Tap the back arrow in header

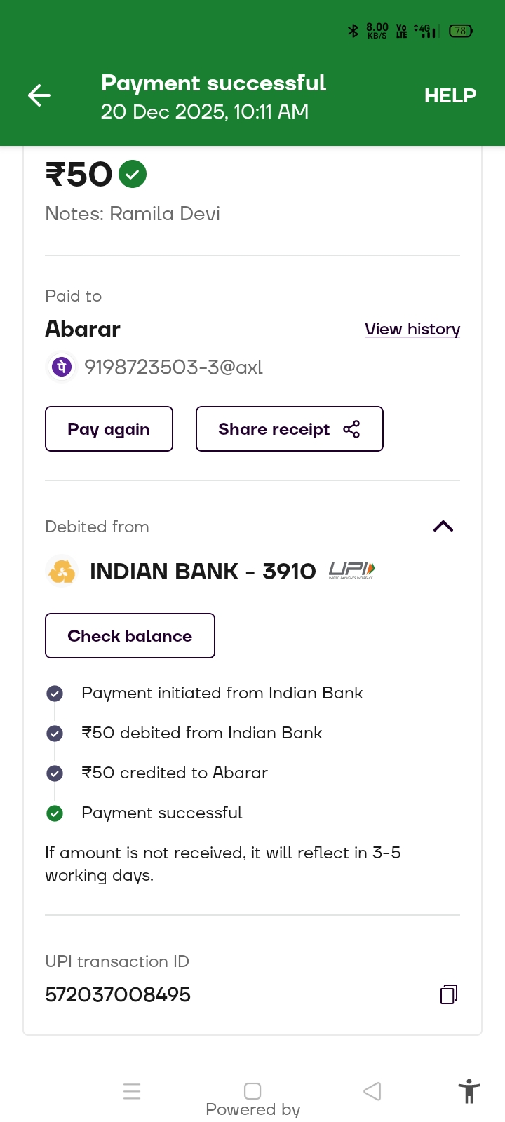tap(39, 95)
